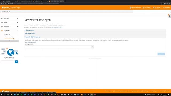171x96 pixels.
Task: Click into the Neues Passwort field
Action: pyautogui.click(x=58, y=47)
